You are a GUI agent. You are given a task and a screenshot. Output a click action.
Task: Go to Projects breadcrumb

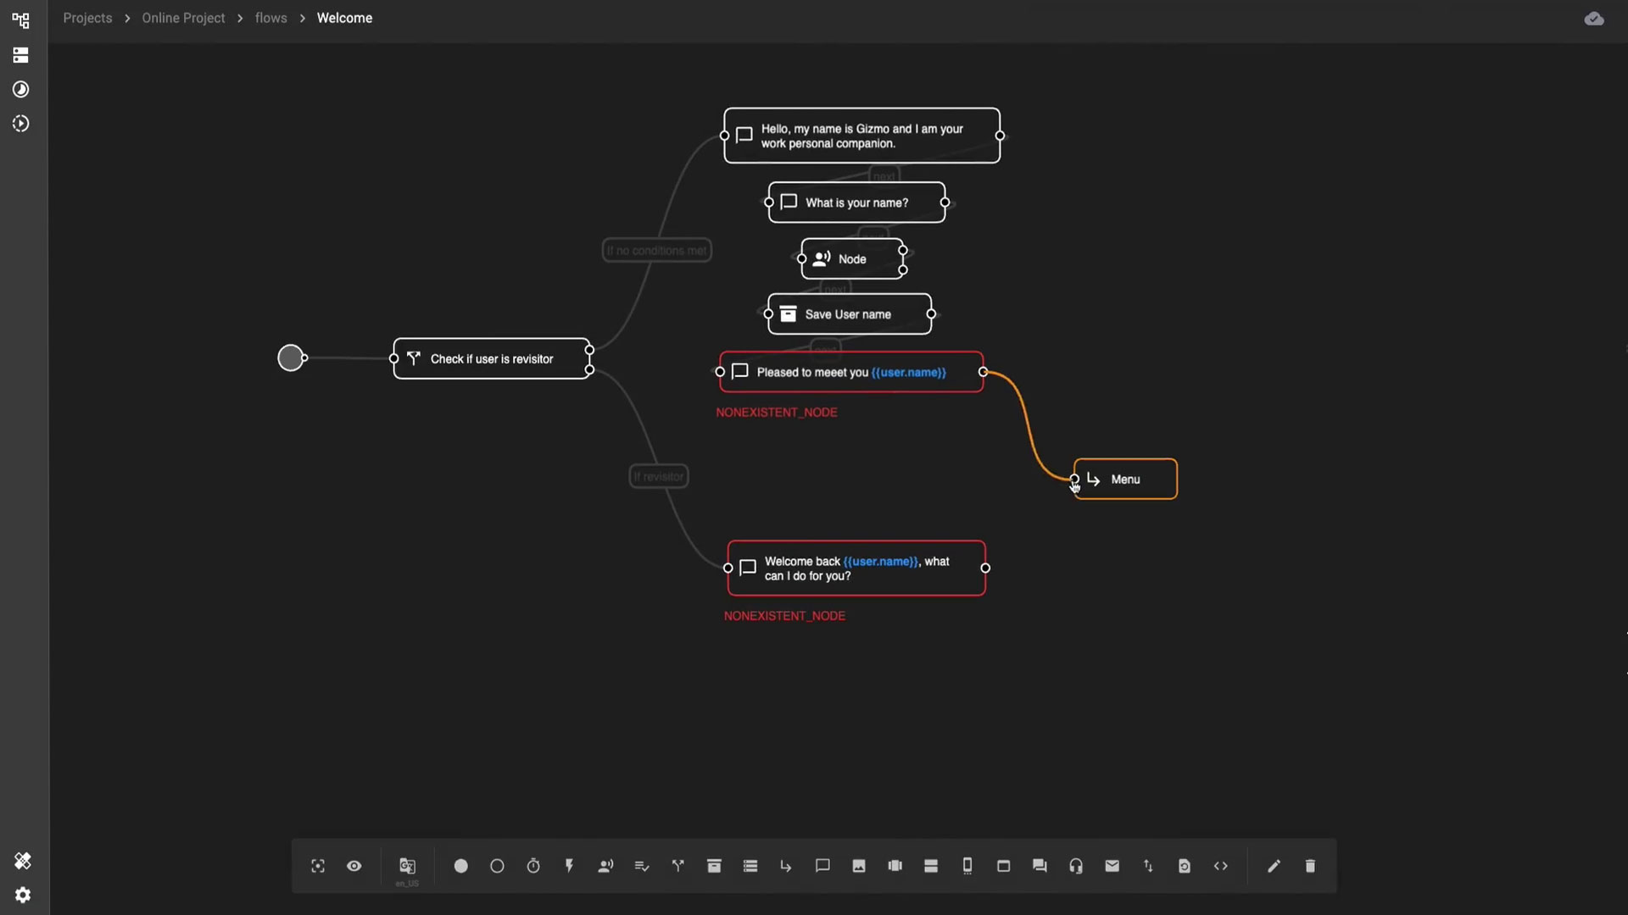click(x=87, y=18)
